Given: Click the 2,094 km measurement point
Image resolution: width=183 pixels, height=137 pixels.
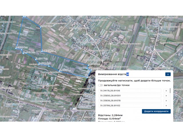Looking at the screenshot, I should tap(41, 27).
